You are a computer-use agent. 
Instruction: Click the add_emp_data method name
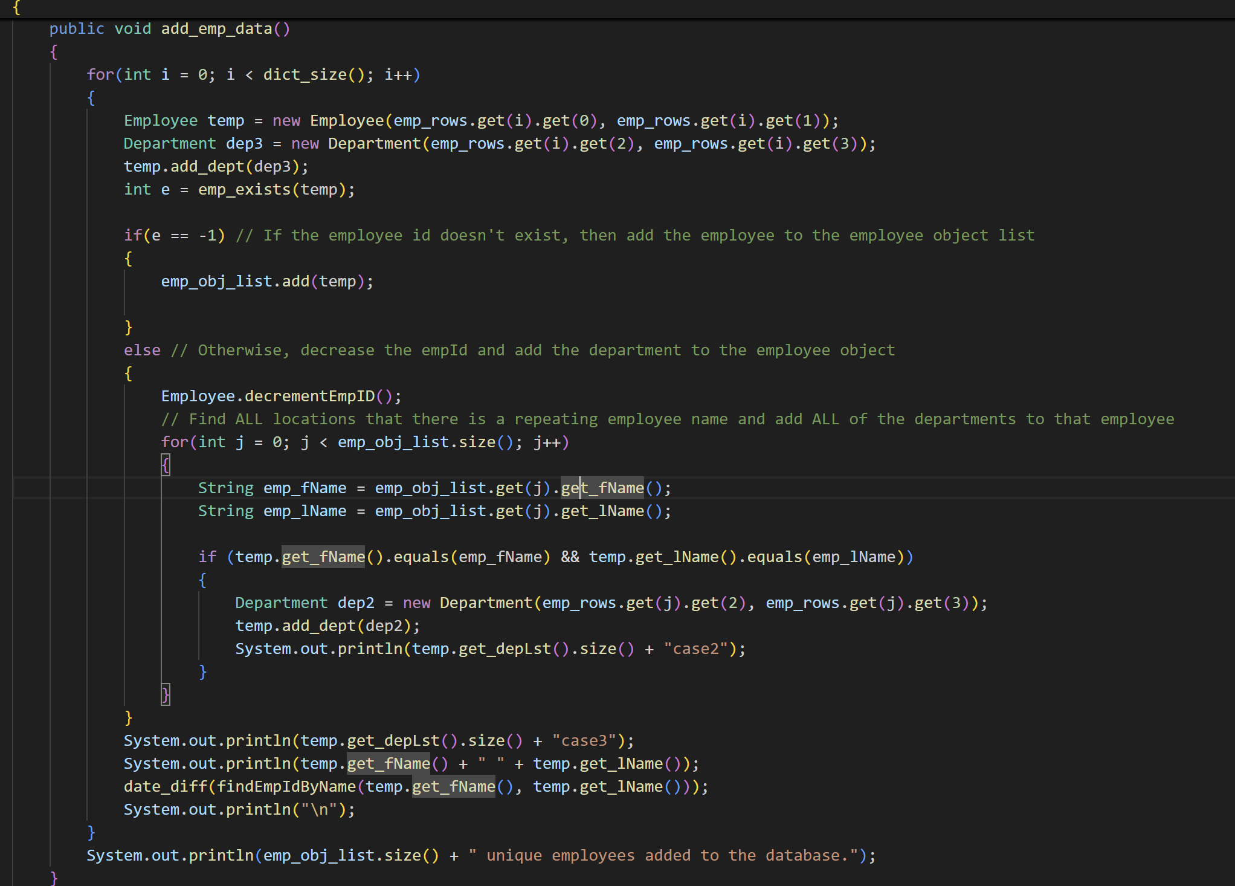tap(216, 29)
